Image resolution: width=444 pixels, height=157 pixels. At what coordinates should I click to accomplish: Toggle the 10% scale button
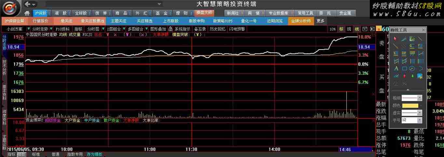(x=332, y=29)
